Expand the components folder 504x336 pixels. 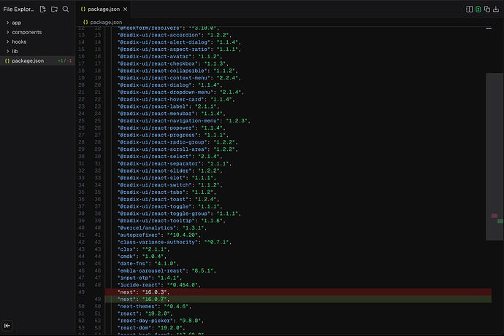click(x=37, y=32)
